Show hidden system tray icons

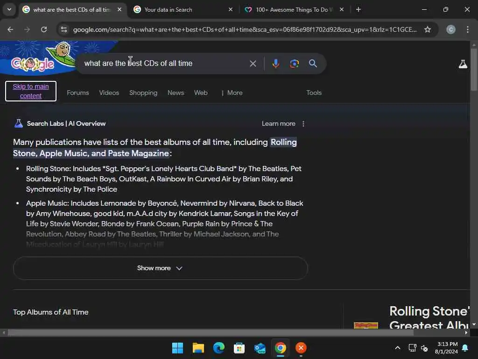[398, 348]
